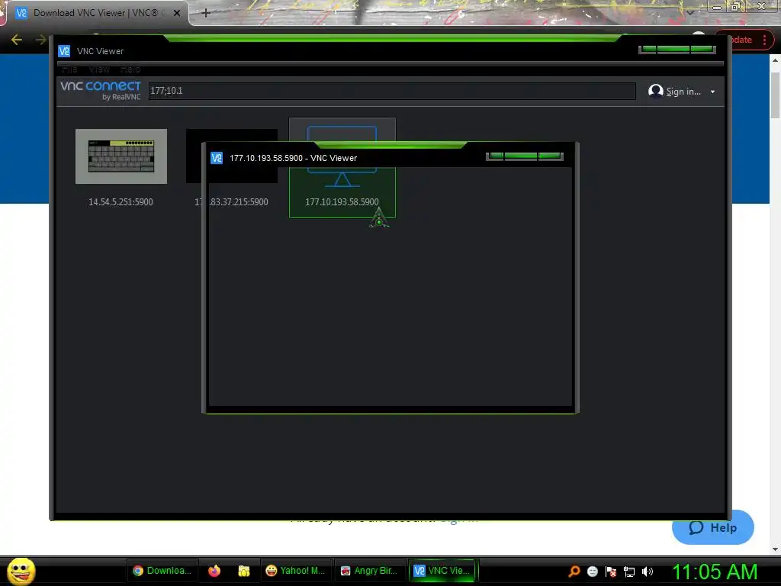Click the icon in 177.10.193.58.5900 viewer title bar
Screen dimensions: 781x586
tap(217, 158)
